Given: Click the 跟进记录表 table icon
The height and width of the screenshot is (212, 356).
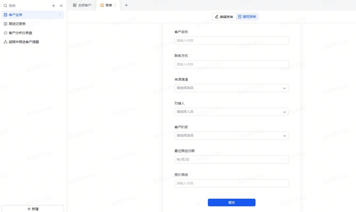Looking at the screenshot, I should pyautogui.click(x=5, y=24).
